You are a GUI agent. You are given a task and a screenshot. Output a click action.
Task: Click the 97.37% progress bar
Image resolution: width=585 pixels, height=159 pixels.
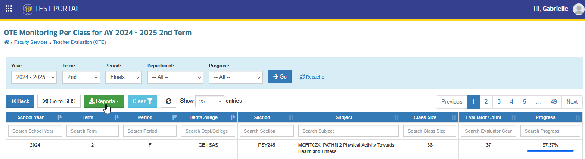550,151
